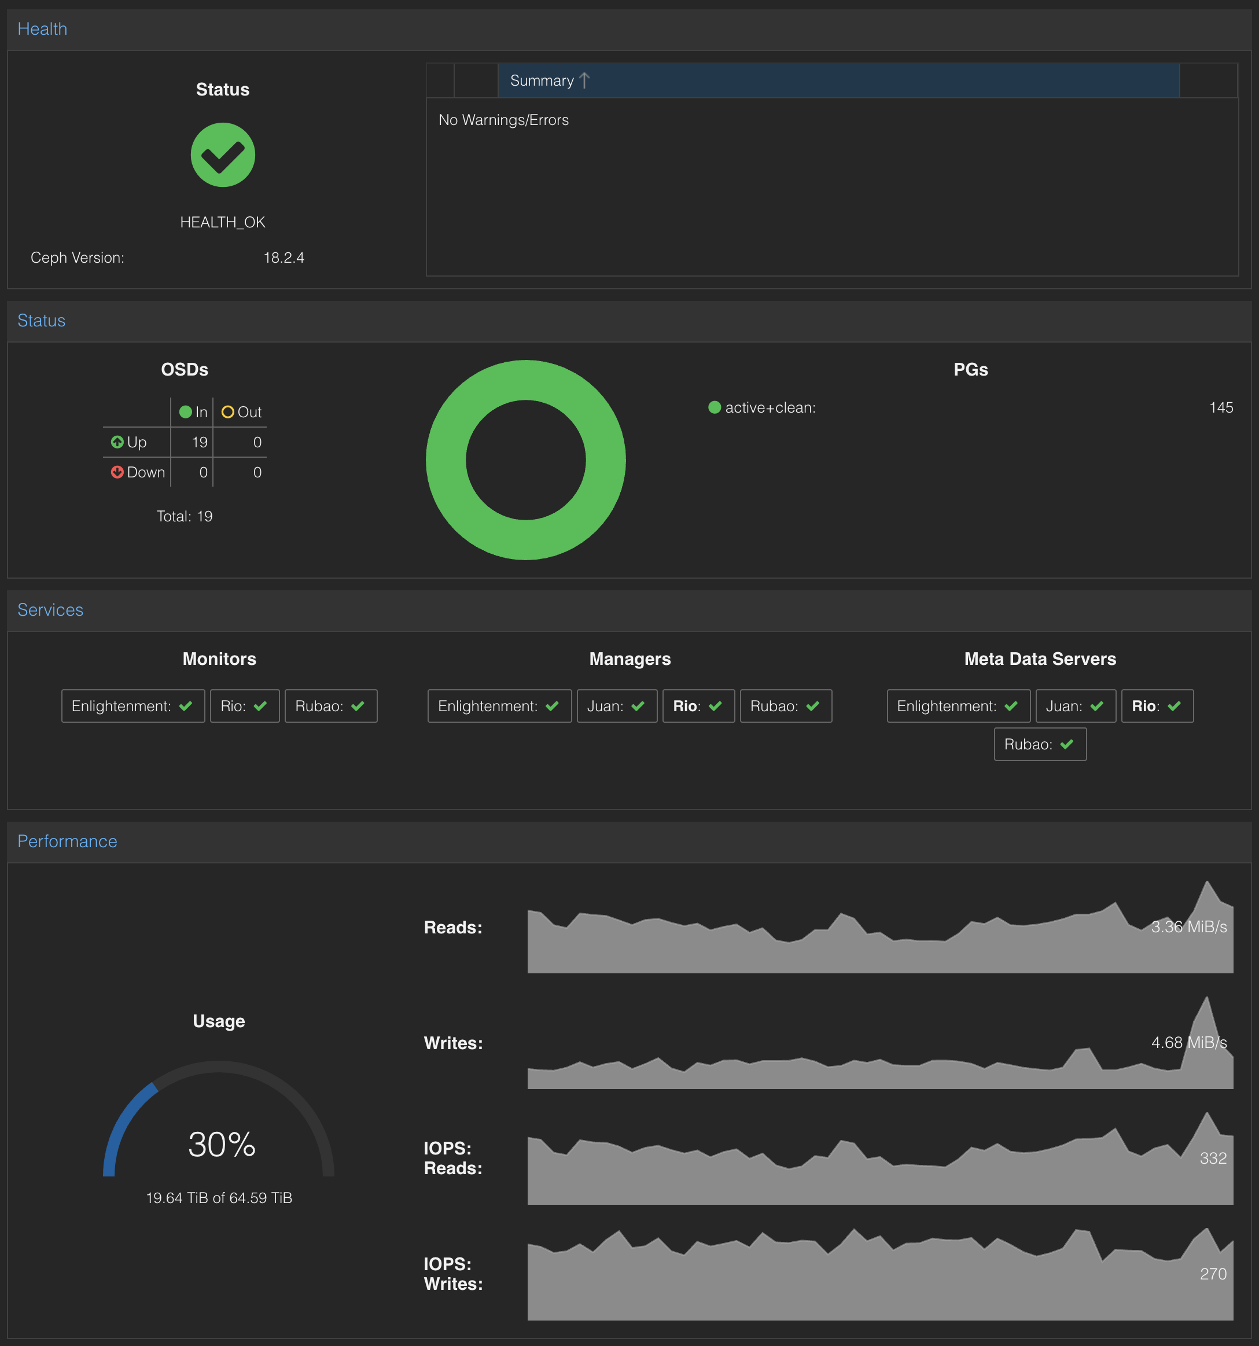Select the Enlightenment monitor box

pyautogui.click(x=132, y=706)
